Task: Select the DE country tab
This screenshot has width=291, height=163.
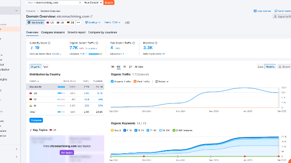Action: (x=71, y=22)
